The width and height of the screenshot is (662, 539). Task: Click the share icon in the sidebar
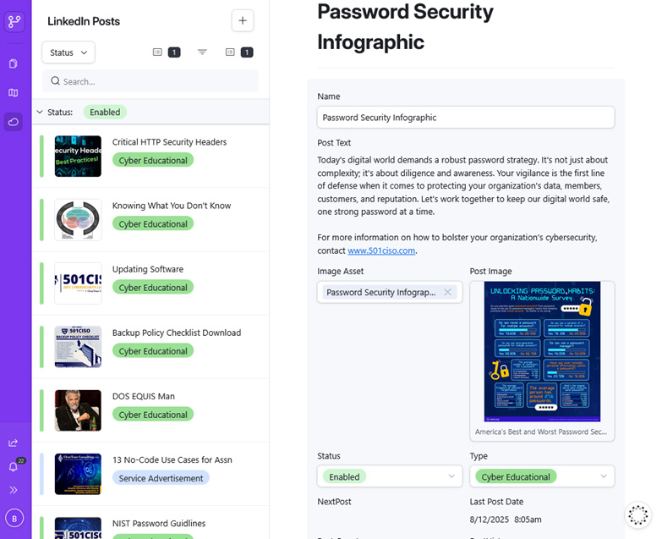point(14,443)
